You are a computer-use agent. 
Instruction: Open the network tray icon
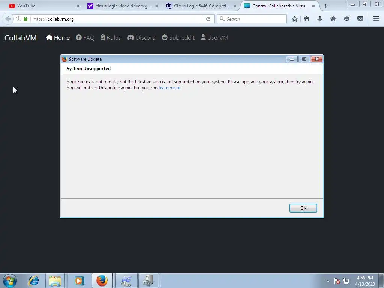tap(346, 281)
